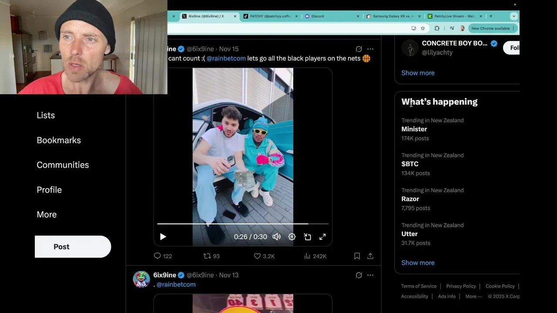
Task: Repost the post with 93 reposts
Action: [x=211, y=256]
